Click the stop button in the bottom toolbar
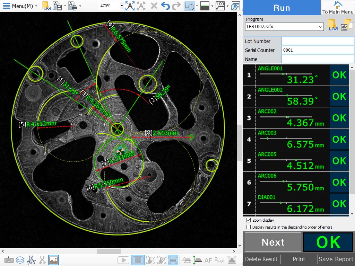The width and height of the screenshot is (355, 266). [138, 260]
